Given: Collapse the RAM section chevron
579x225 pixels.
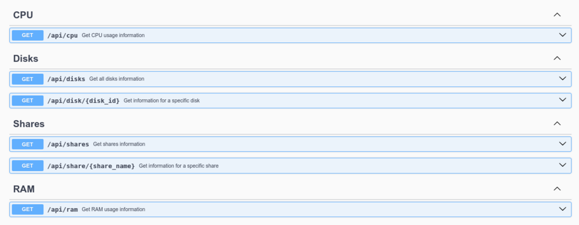Looking at the screenshot, I should [x=557, y=188].
